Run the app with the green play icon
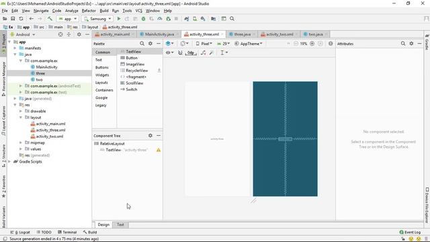The image size is (430, 242). [119, 19]
